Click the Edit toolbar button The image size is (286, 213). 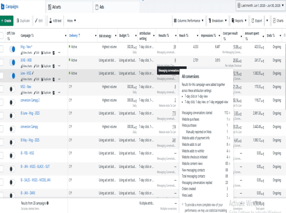point(39,21)
